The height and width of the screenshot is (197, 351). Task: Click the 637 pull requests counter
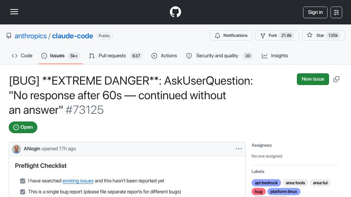(136, 56)
